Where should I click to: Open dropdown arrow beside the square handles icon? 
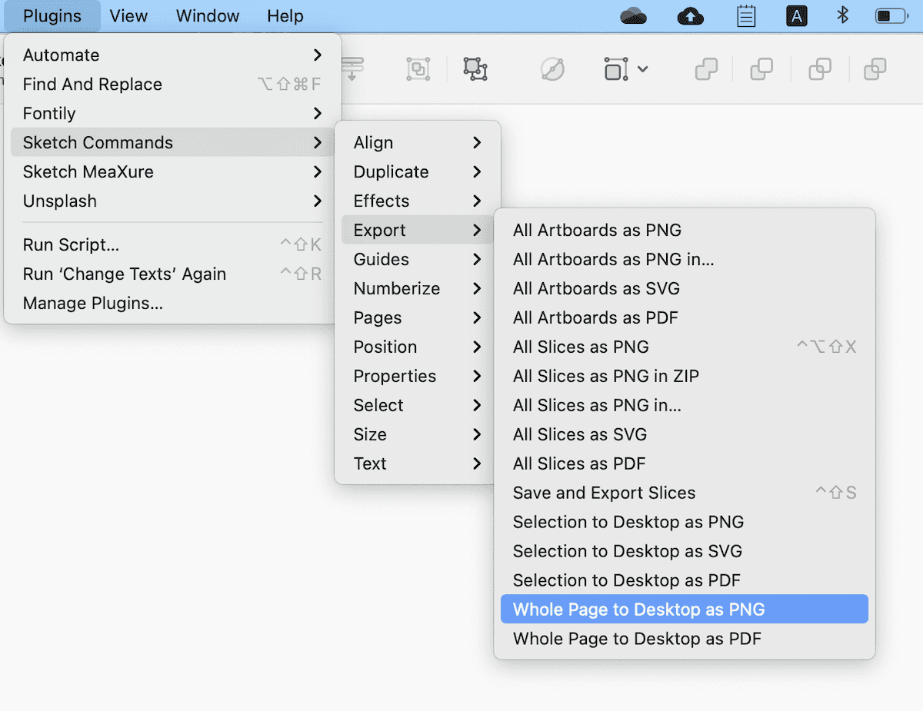click(643, 69)
